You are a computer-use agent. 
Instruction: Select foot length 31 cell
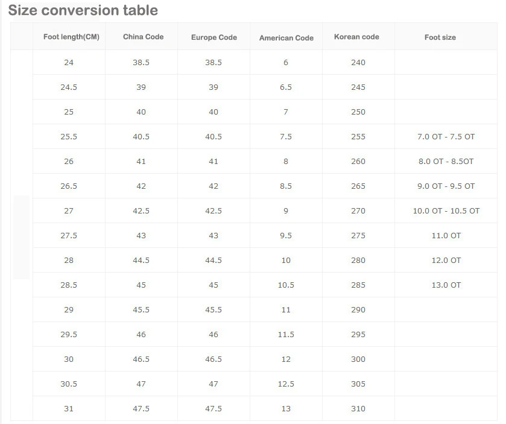tap(69, 409)
